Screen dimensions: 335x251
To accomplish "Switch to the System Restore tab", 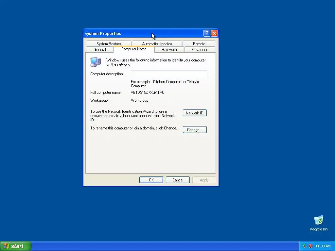I will click(x=109, y=43).
